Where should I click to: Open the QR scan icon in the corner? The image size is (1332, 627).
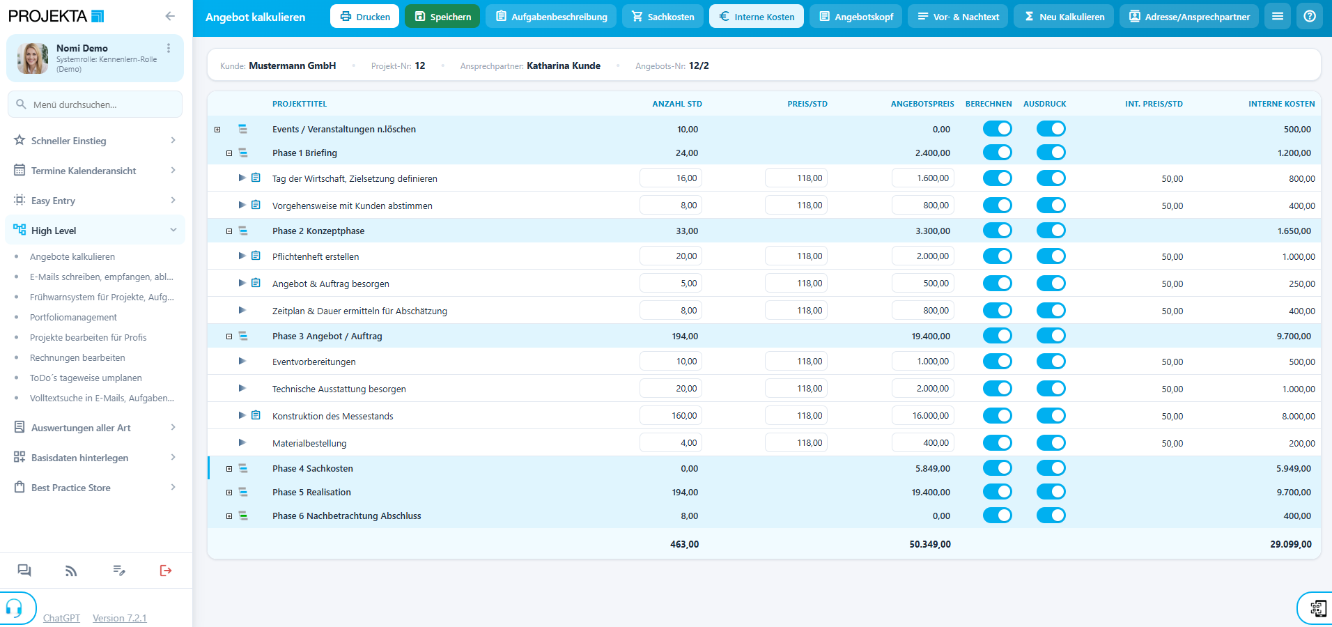[1317, 608]
